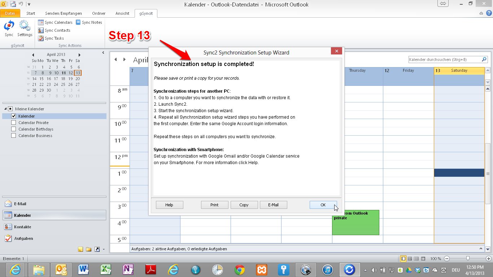Collapse the Meine Kalender group
Screen dimensions: 493x277
(5, 109)
